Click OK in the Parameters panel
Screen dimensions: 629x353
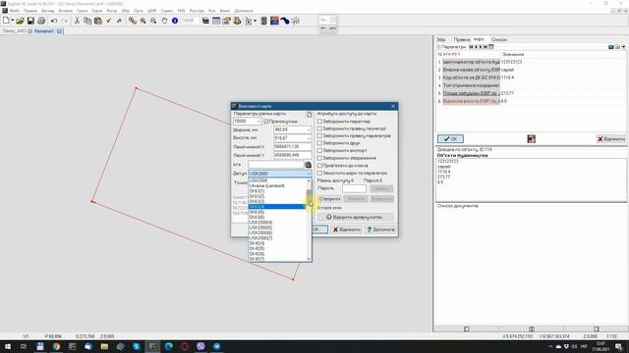click(x=450, y=139)
